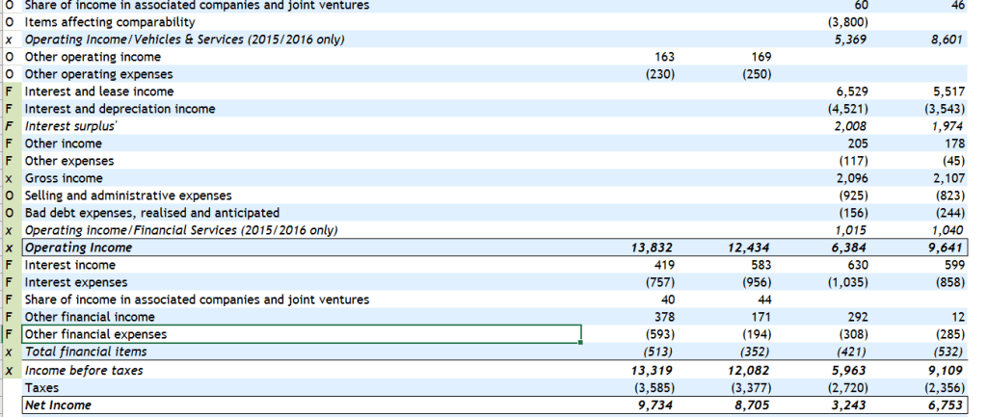Click the Net Income label cell
This screenshot has height=417, width=987.
(x=58, y=404)
